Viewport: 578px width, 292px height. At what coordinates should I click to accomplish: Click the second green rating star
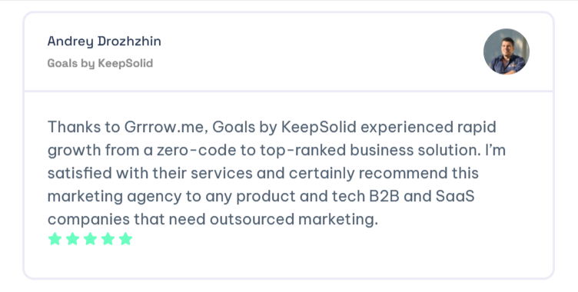pos(72,239)
